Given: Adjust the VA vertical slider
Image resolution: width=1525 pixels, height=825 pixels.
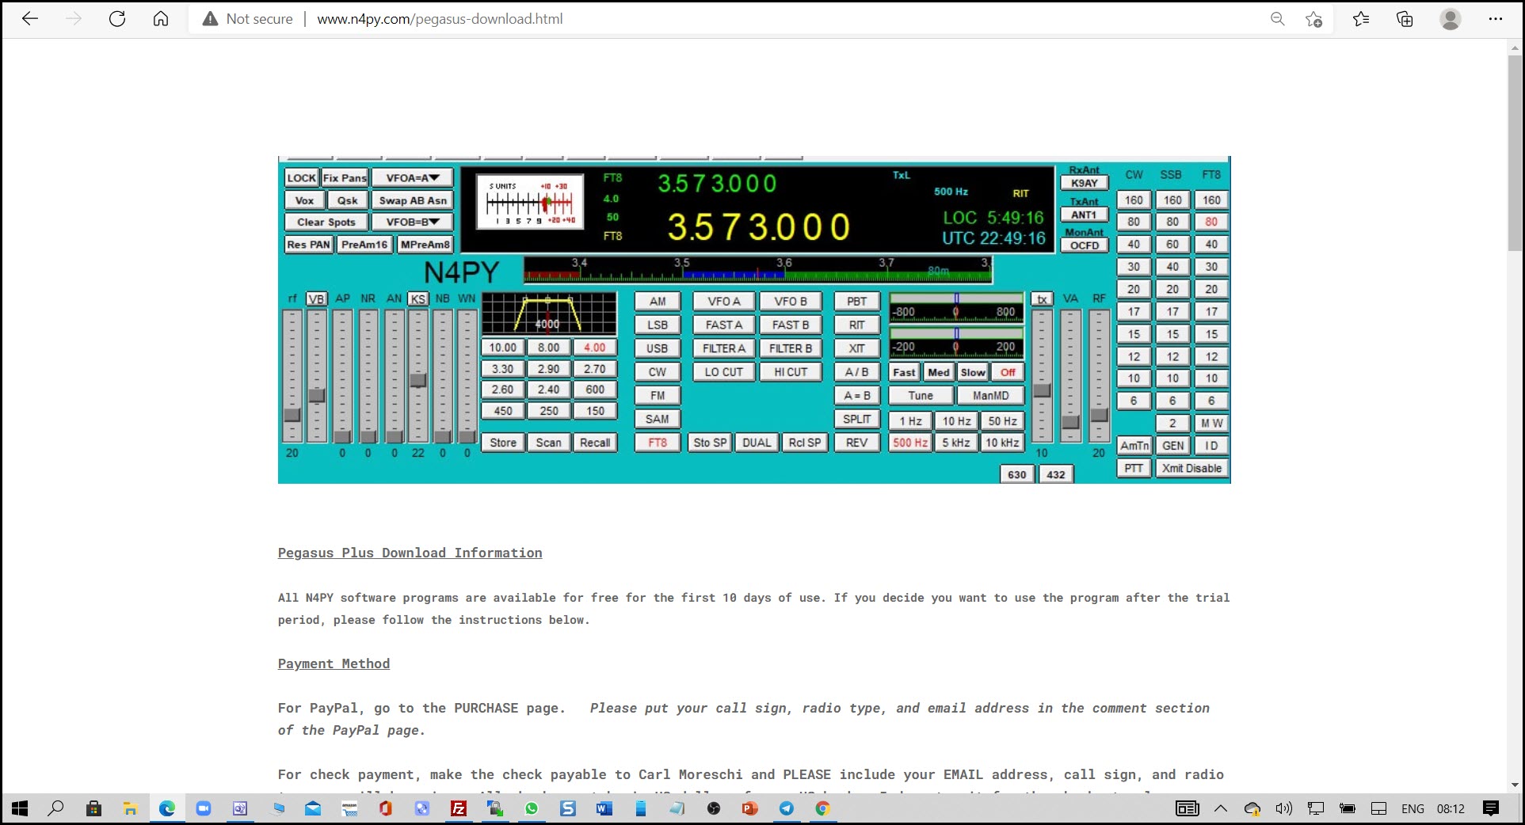Looking at the screenshot, I should (1070, 375).
